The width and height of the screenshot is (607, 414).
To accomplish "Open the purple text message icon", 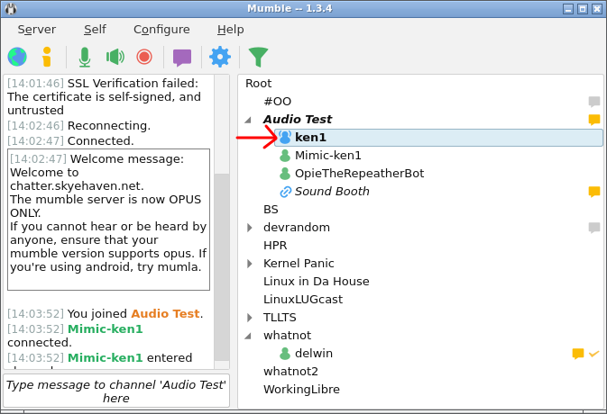I will [x=182, y=57].
